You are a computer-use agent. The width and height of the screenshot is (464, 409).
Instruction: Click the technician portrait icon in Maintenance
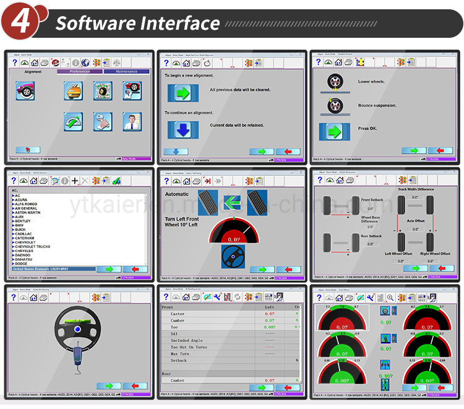tap(132, 121)
